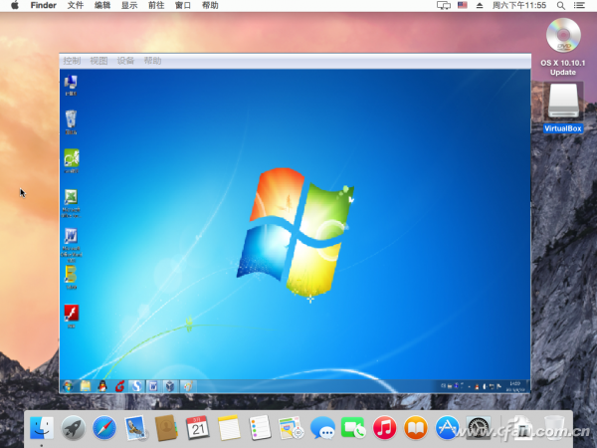Switch to Paint on the Windows taskbar
Viewport: 597px width, 448px height.
187,386
